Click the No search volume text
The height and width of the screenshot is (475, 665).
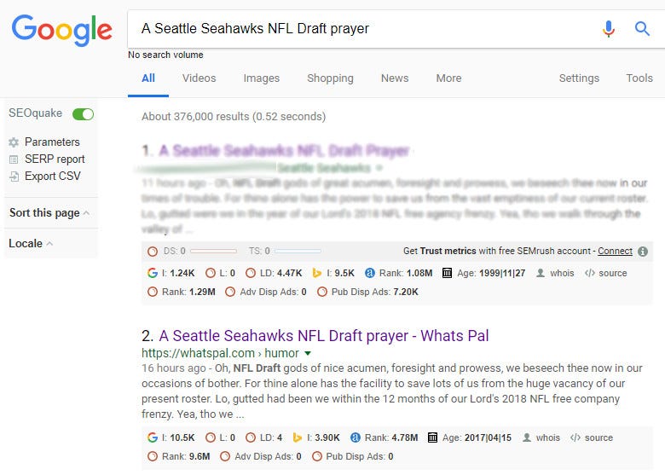[x=166, y=55]
